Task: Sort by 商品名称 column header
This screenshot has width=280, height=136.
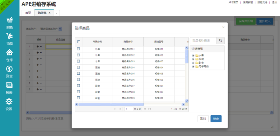Action: click(128, 42)
